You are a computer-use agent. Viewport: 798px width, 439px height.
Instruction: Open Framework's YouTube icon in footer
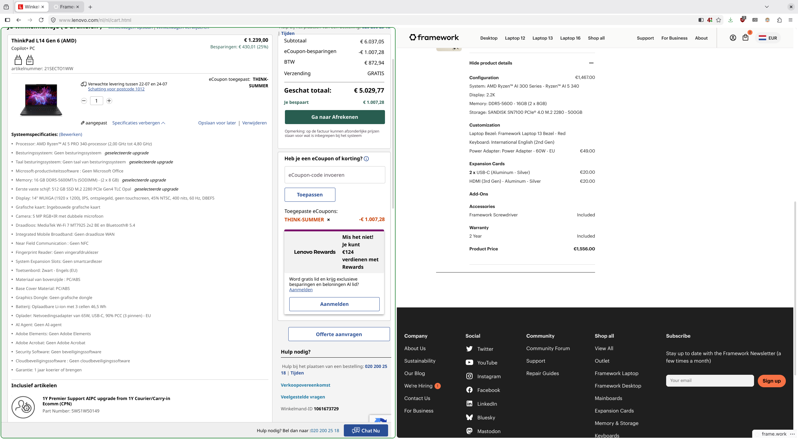[469, 363]
